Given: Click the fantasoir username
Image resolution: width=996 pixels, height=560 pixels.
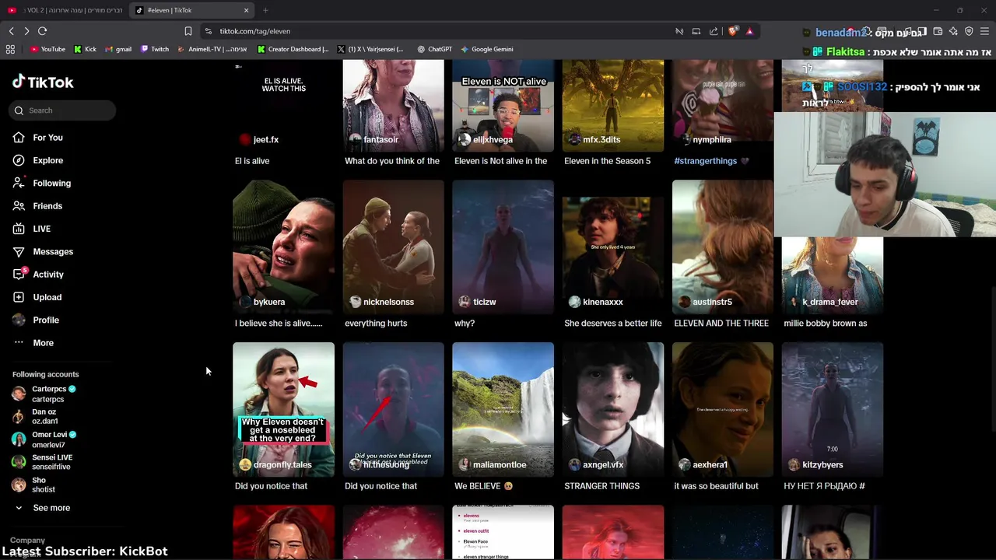Looking at the screenshot, I should (381, 140).
